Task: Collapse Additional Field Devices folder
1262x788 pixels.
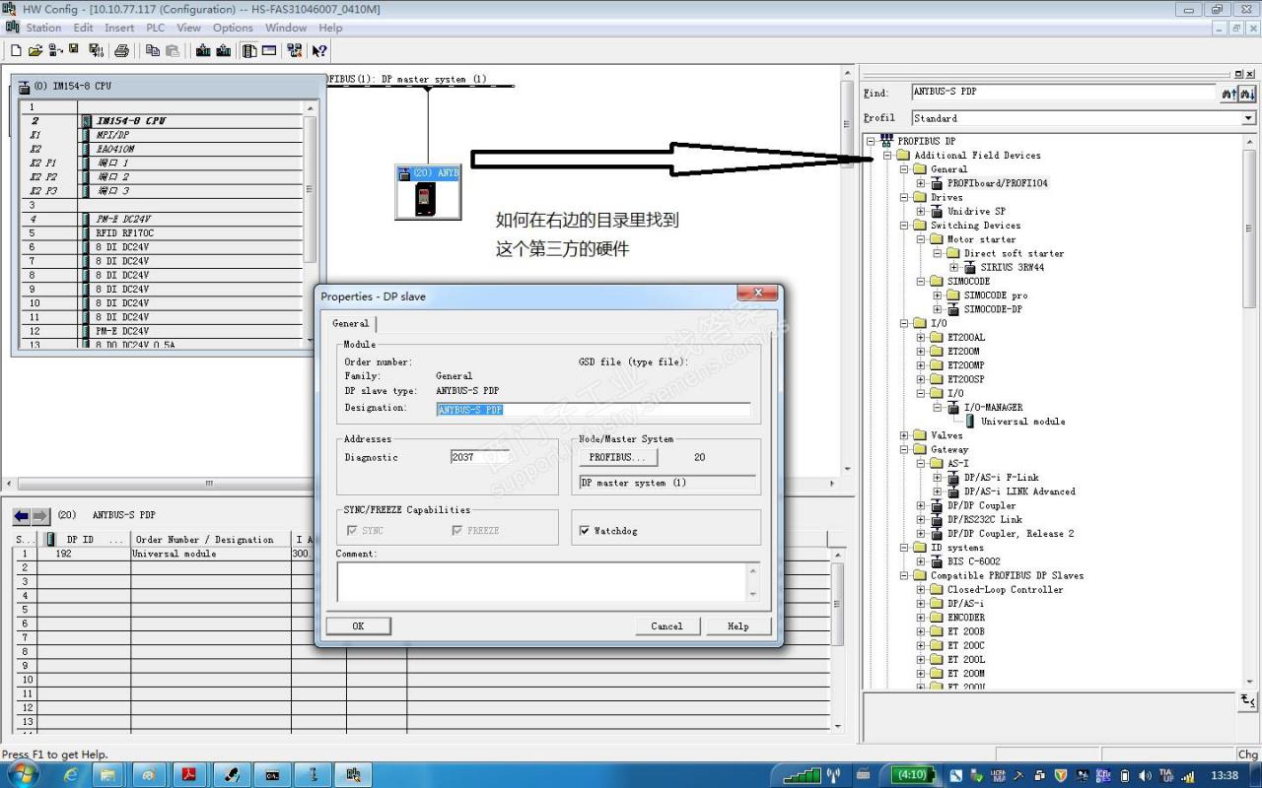Action: click(887, 155)
